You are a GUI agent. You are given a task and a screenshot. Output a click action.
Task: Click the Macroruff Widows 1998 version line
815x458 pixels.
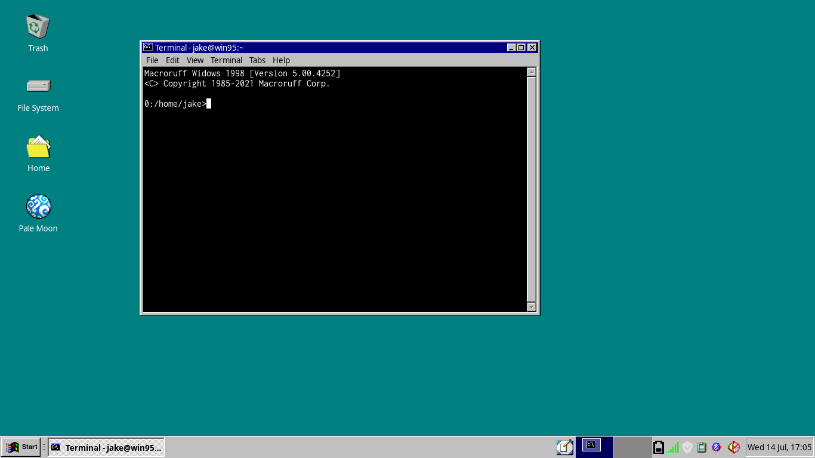click(x=242, y=73)
